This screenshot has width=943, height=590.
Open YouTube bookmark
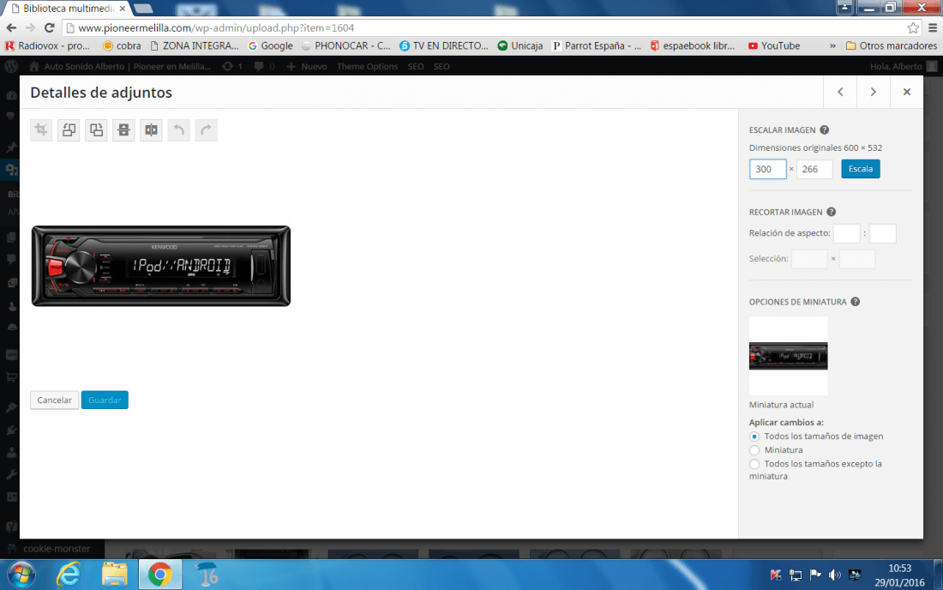[774, 45]
